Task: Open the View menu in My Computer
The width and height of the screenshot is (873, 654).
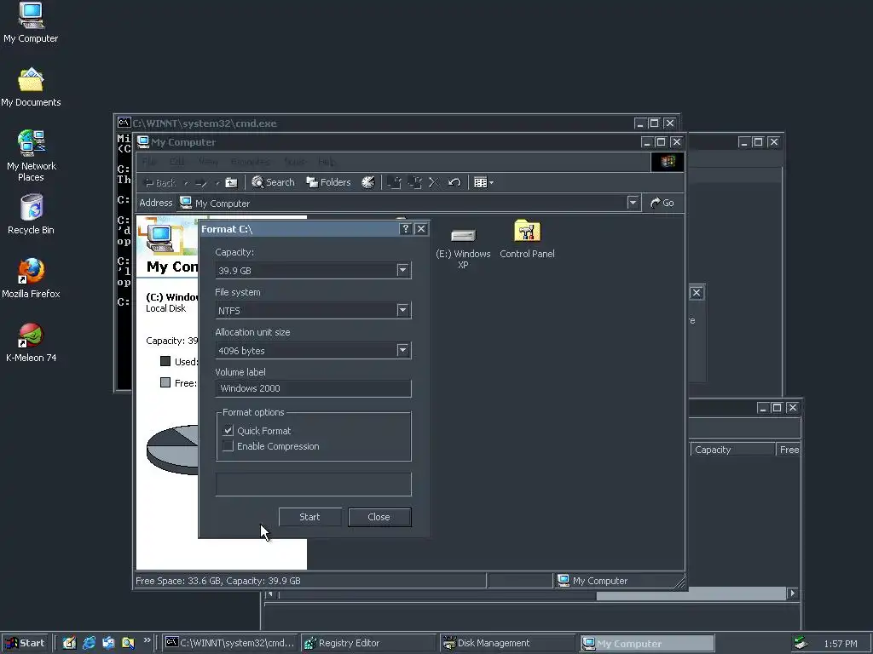Action: click(x=208, y=162)
